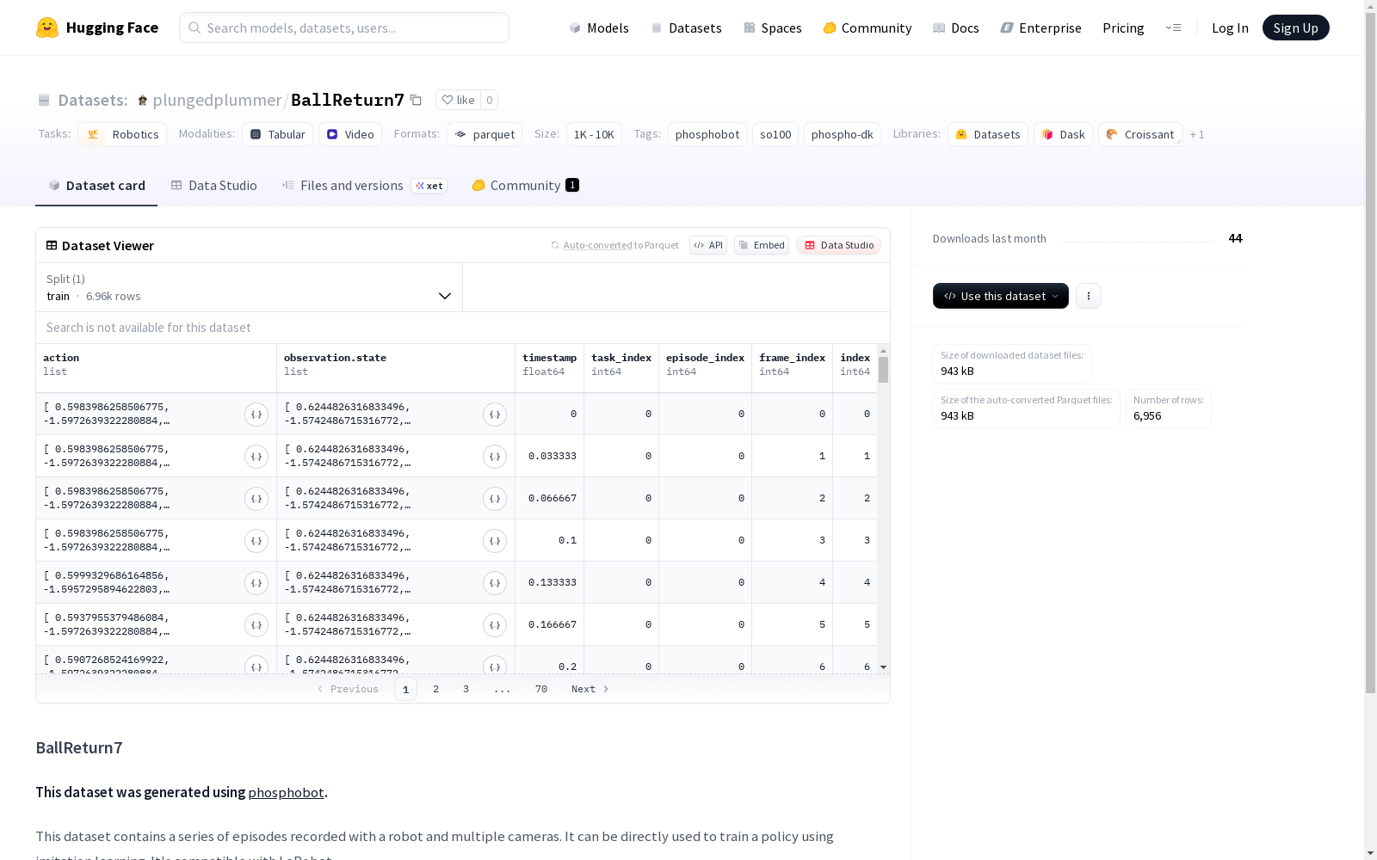Open Docs
This screenshot has height=860, width=1377.
point(956,28)
